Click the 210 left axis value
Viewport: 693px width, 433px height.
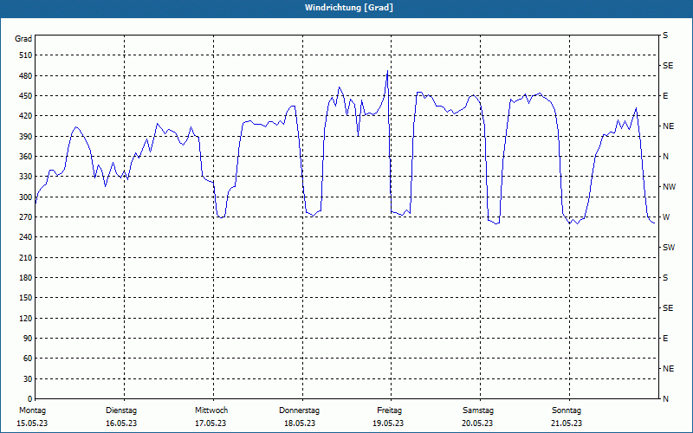26,257
